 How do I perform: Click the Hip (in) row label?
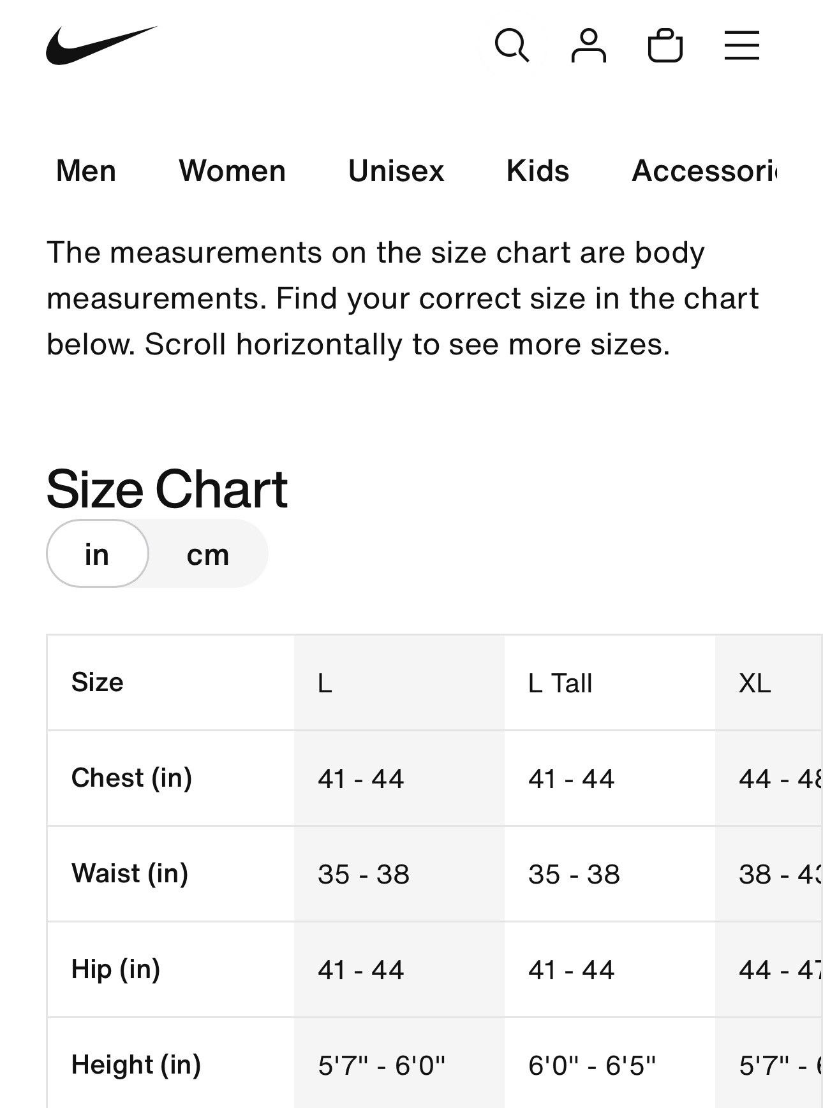(115, 969)
